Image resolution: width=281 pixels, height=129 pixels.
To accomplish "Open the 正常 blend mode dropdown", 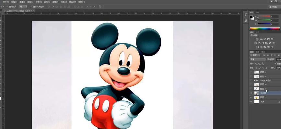I will point(258,59).
